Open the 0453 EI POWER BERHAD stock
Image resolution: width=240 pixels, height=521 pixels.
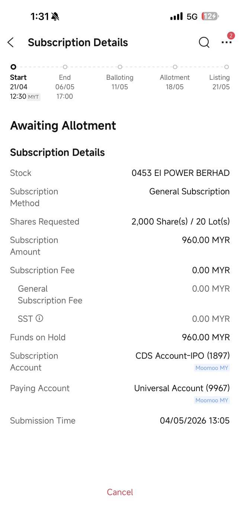[x=180, y=173]
